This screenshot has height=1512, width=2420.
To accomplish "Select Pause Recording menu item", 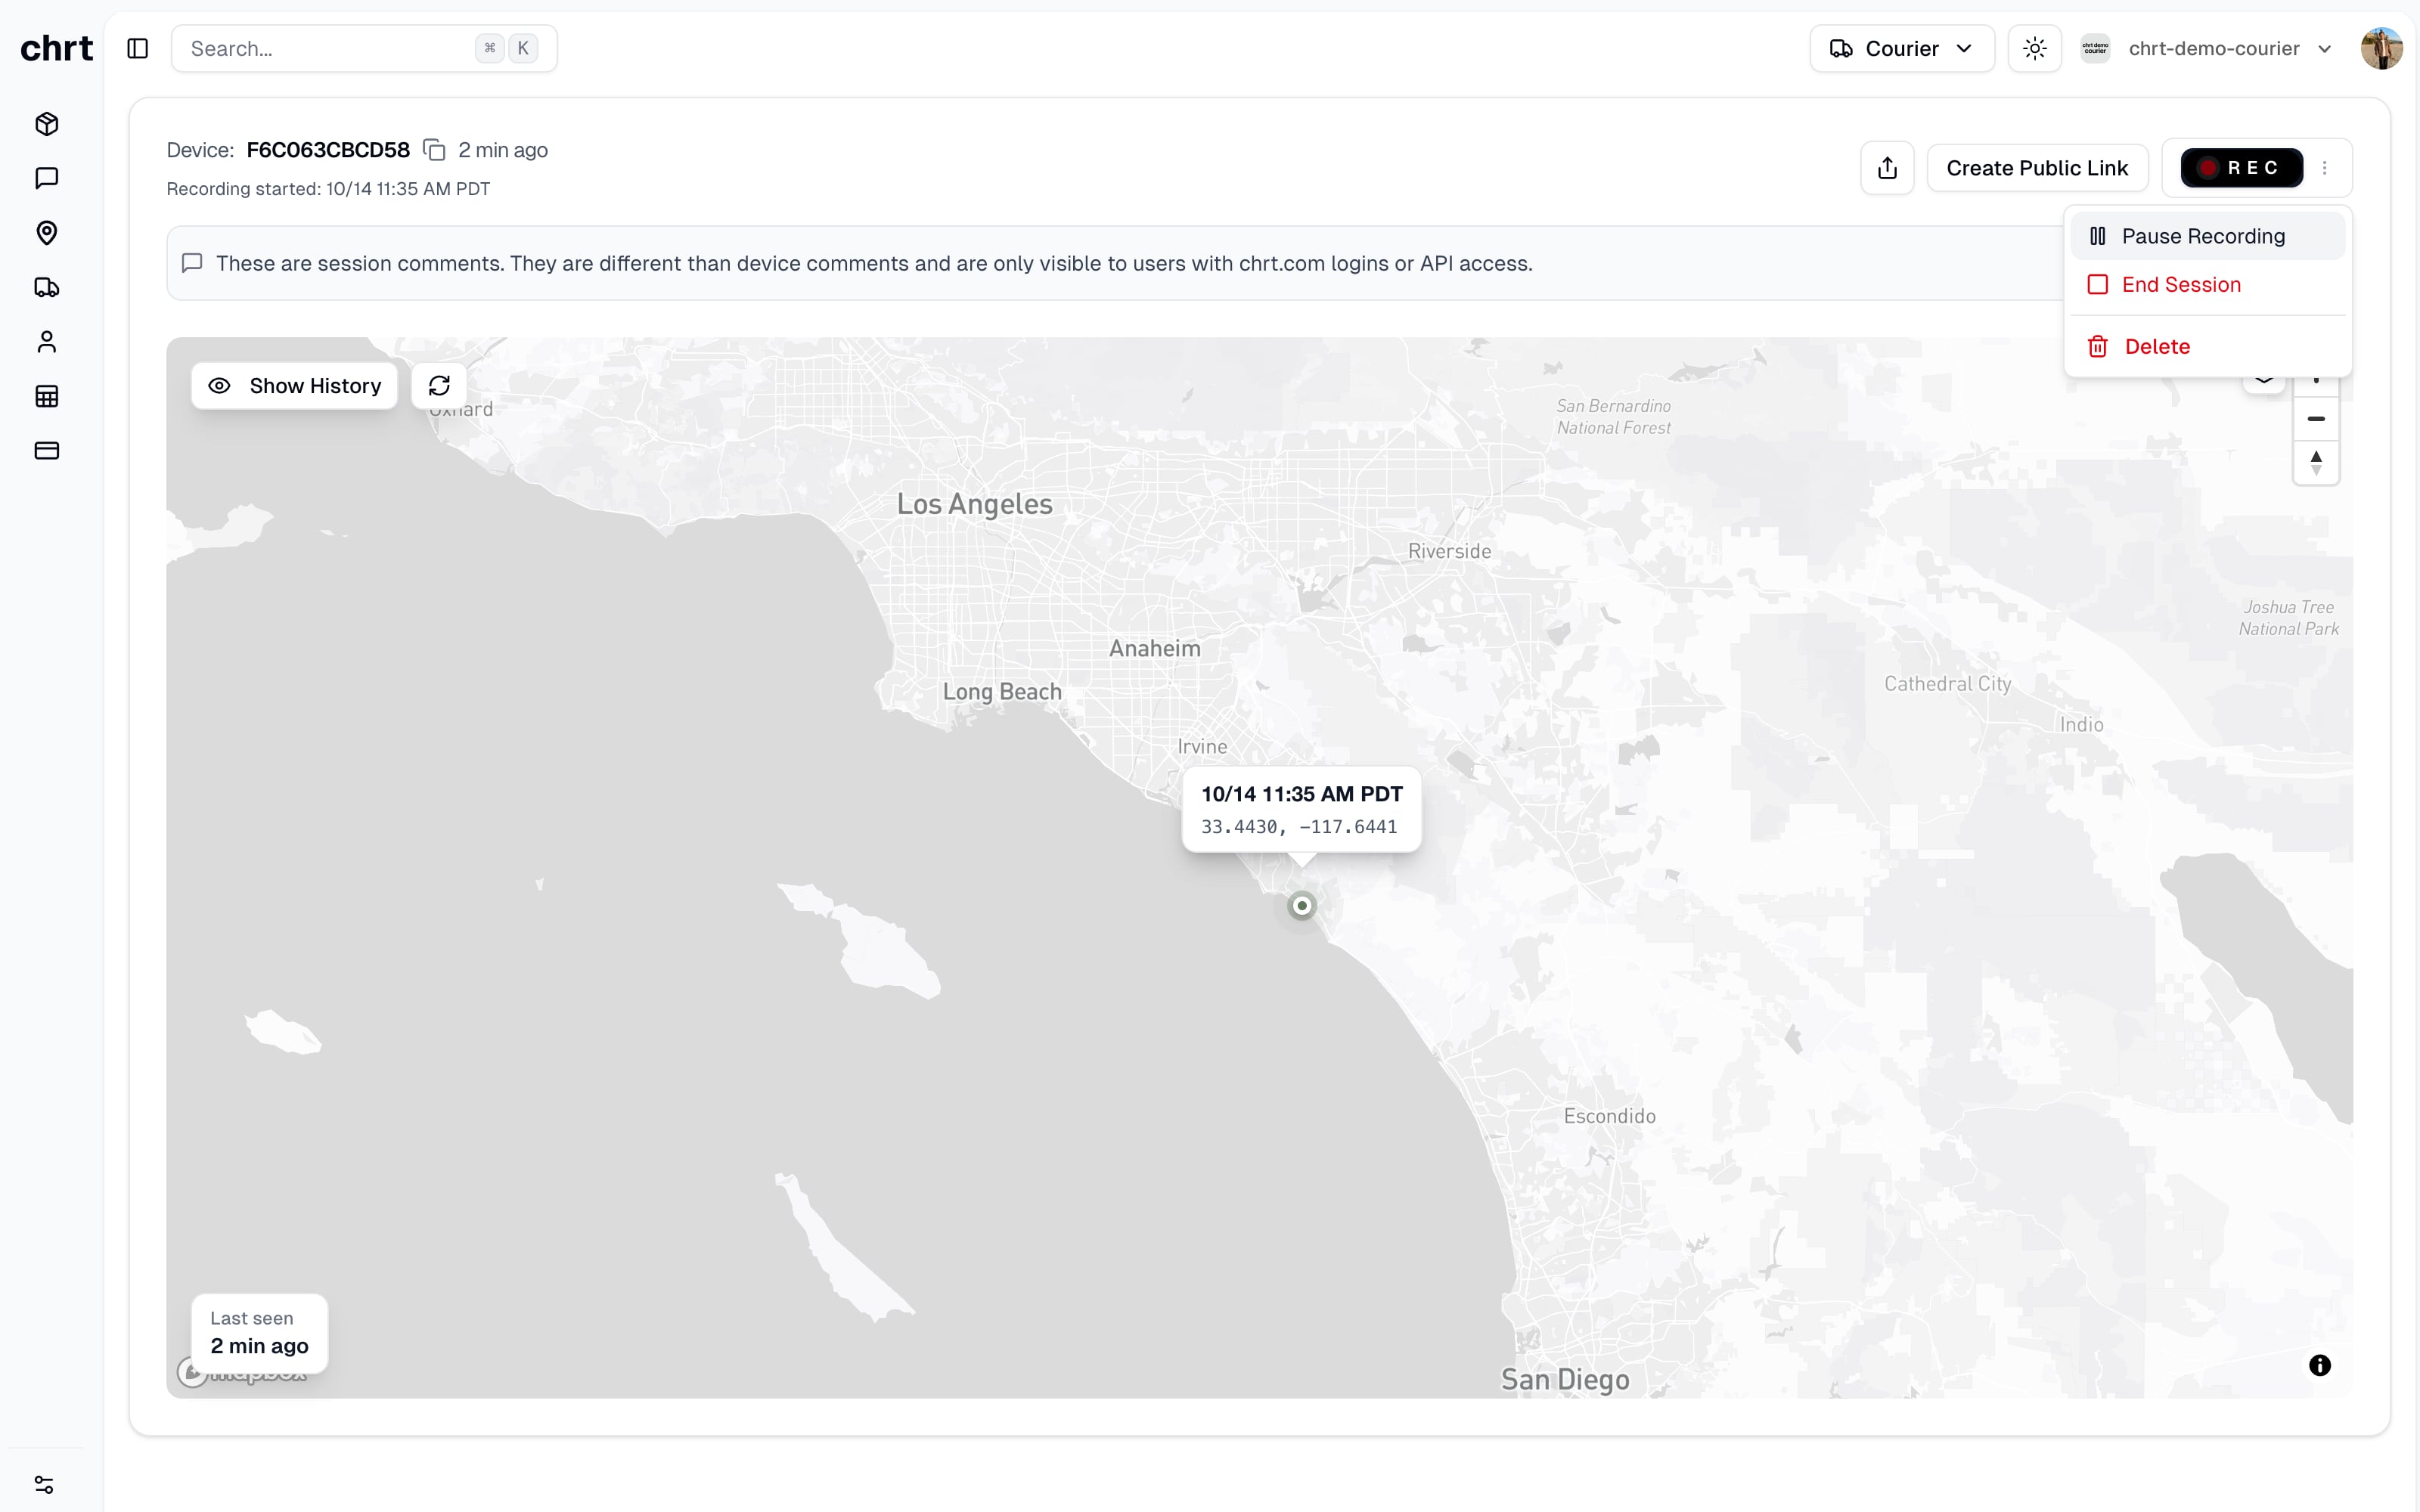I will [2202, 236].
